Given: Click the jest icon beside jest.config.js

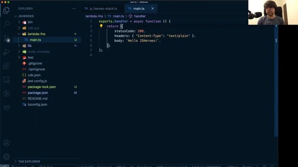Looking at the screenshot, I should (x=24, y=81).
